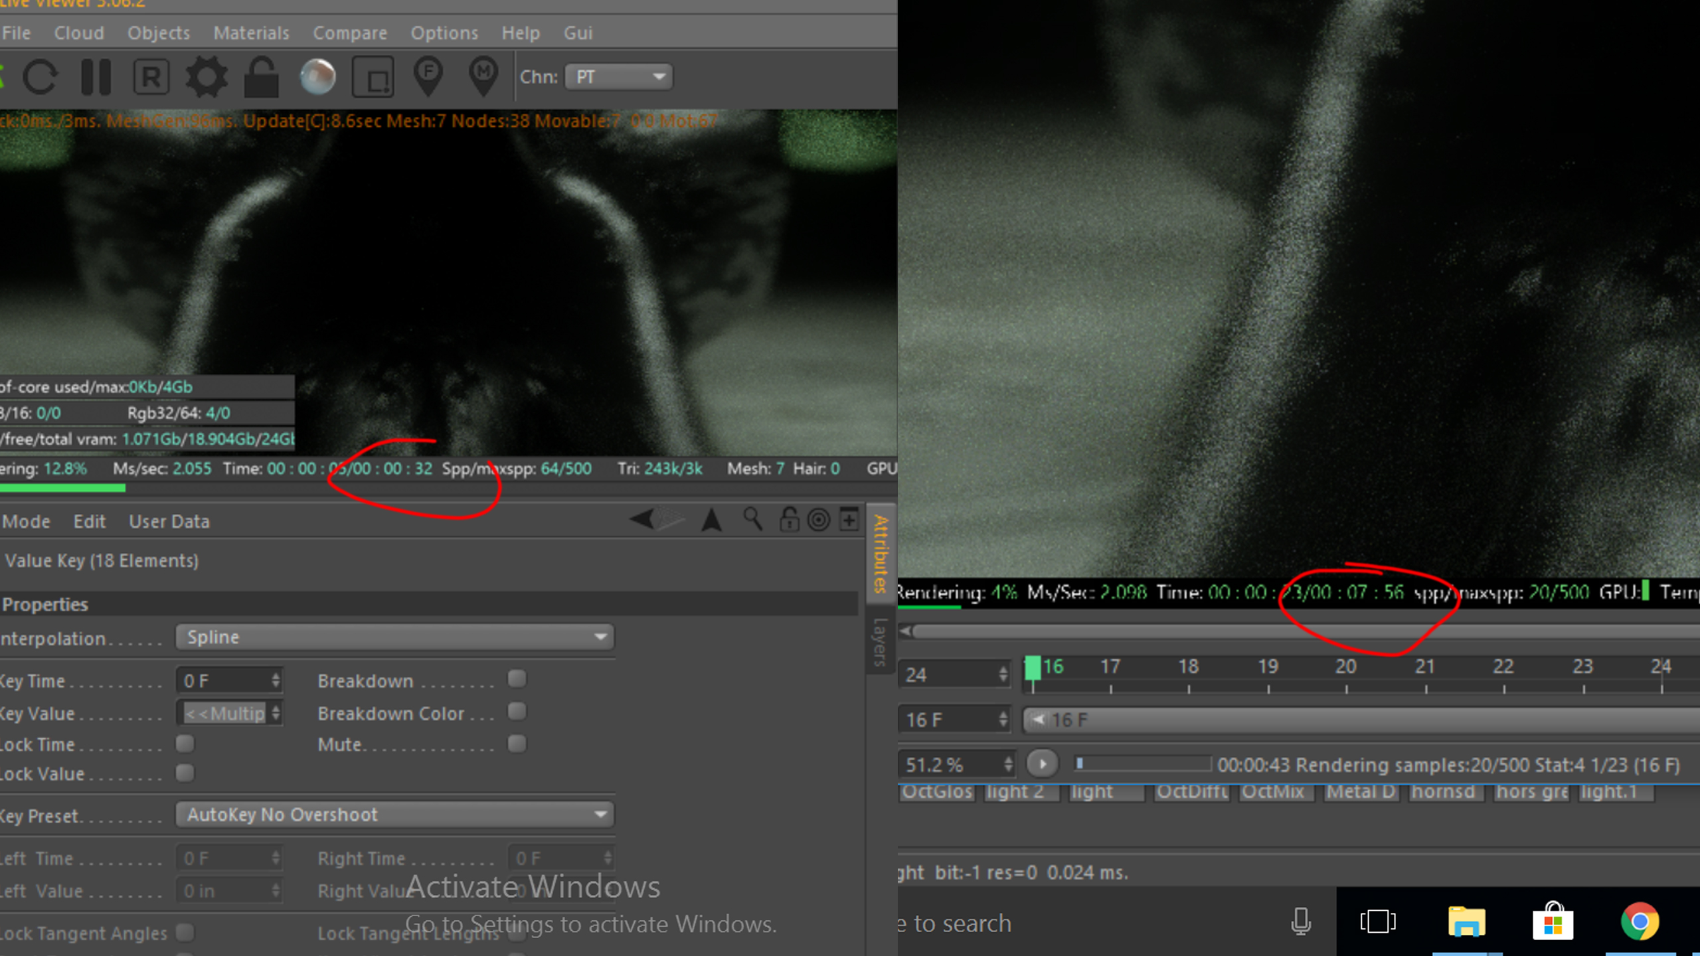Open Chrome from the Windows taskbar

click(x=1639, y=922)
